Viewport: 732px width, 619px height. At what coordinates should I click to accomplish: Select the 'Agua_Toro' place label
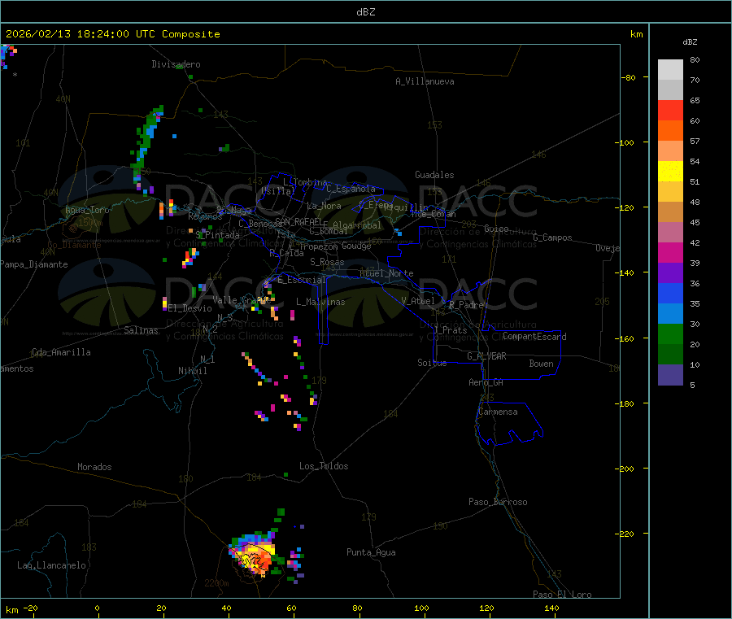point(87,210)
